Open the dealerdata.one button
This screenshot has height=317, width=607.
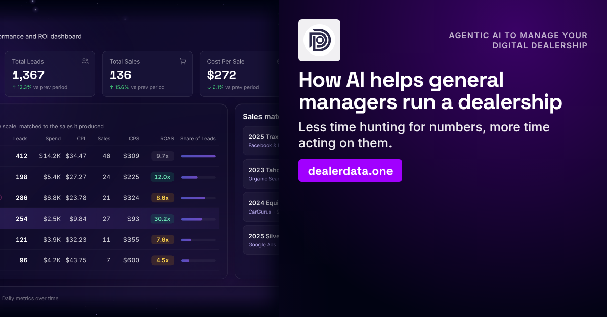click(x=350, y=171)
